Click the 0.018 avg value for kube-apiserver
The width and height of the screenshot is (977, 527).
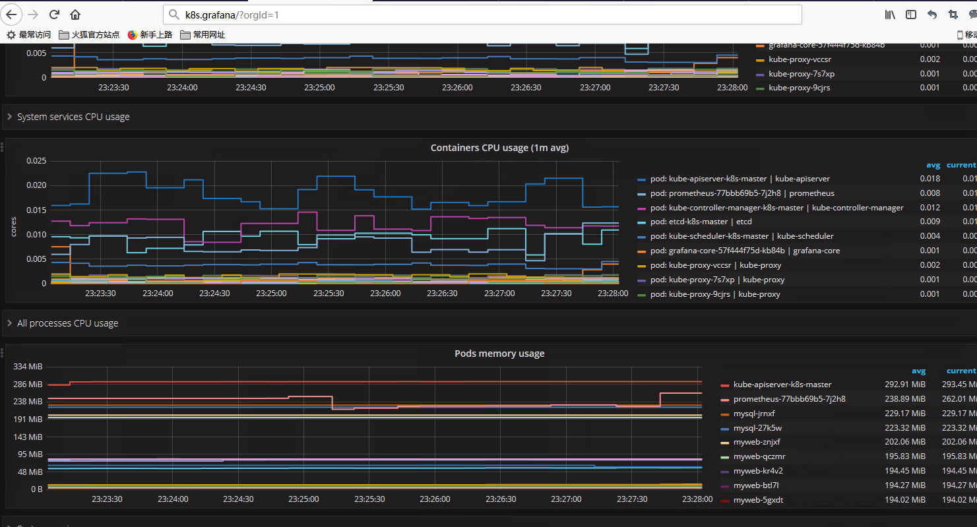point(930,179)
